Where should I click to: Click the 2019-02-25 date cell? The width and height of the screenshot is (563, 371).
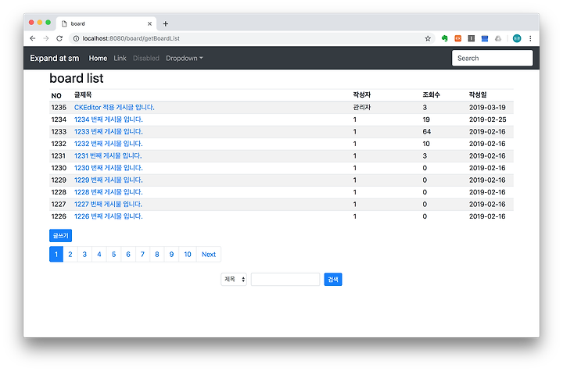click(x=487, y=120)
